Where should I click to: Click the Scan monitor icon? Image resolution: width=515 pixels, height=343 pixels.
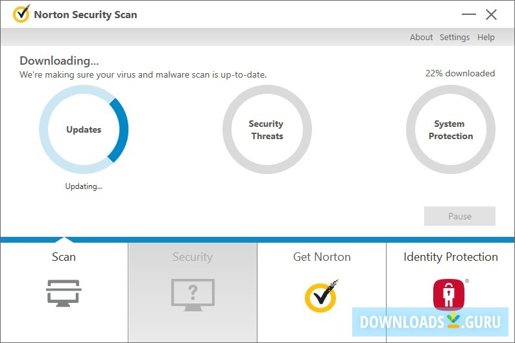point(64,293)
